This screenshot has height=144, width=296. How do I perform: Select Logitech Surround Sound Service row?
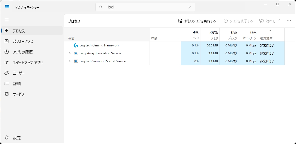tap(174, 61)
